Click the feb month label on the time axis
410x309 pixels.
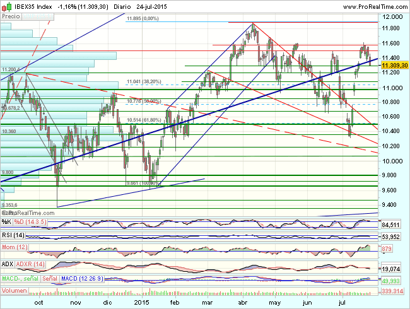tap(175, 303)
